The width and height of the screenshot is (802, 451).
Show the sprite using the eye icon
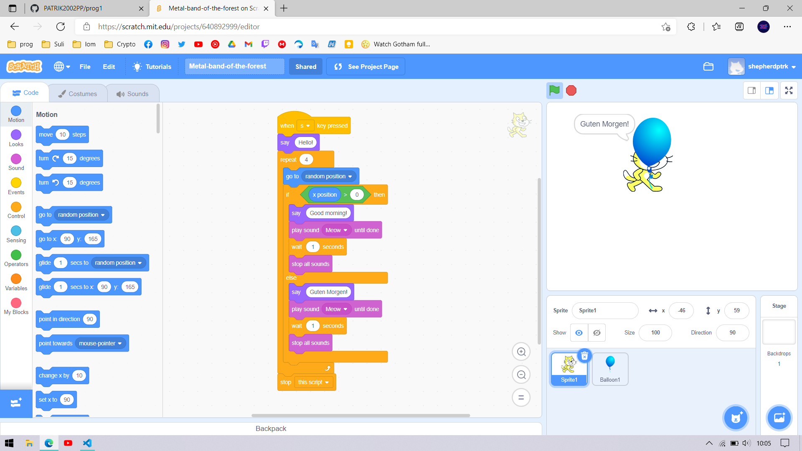[579, 333]
